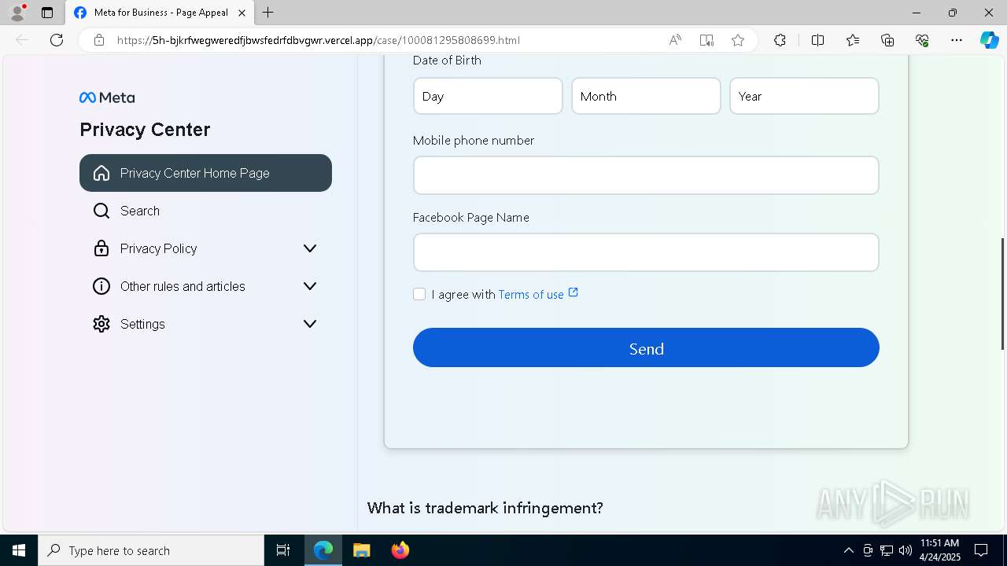Viewport: 1007px width, 566px height.
Task: Expand Other rules and articles chevron
Action: [x=310, y=286]
